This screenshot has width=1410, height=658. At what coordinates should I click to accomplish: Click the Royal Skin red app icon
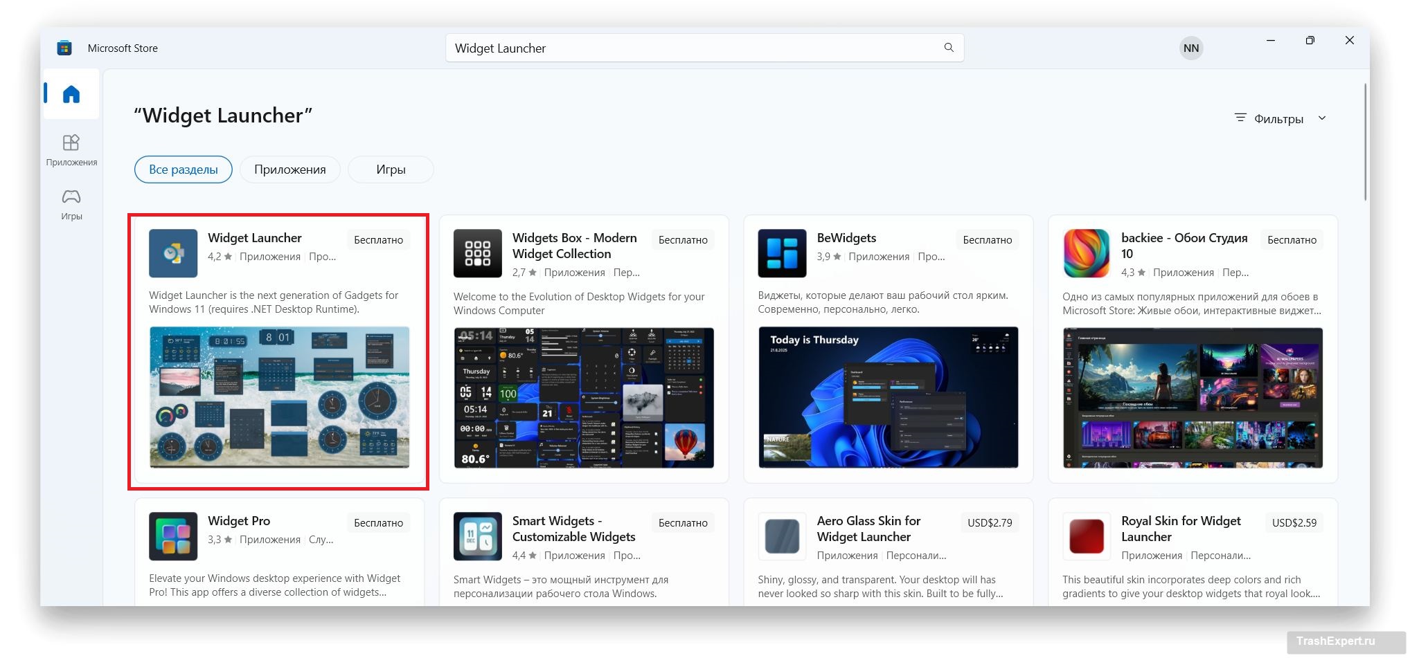(1086, 536)
